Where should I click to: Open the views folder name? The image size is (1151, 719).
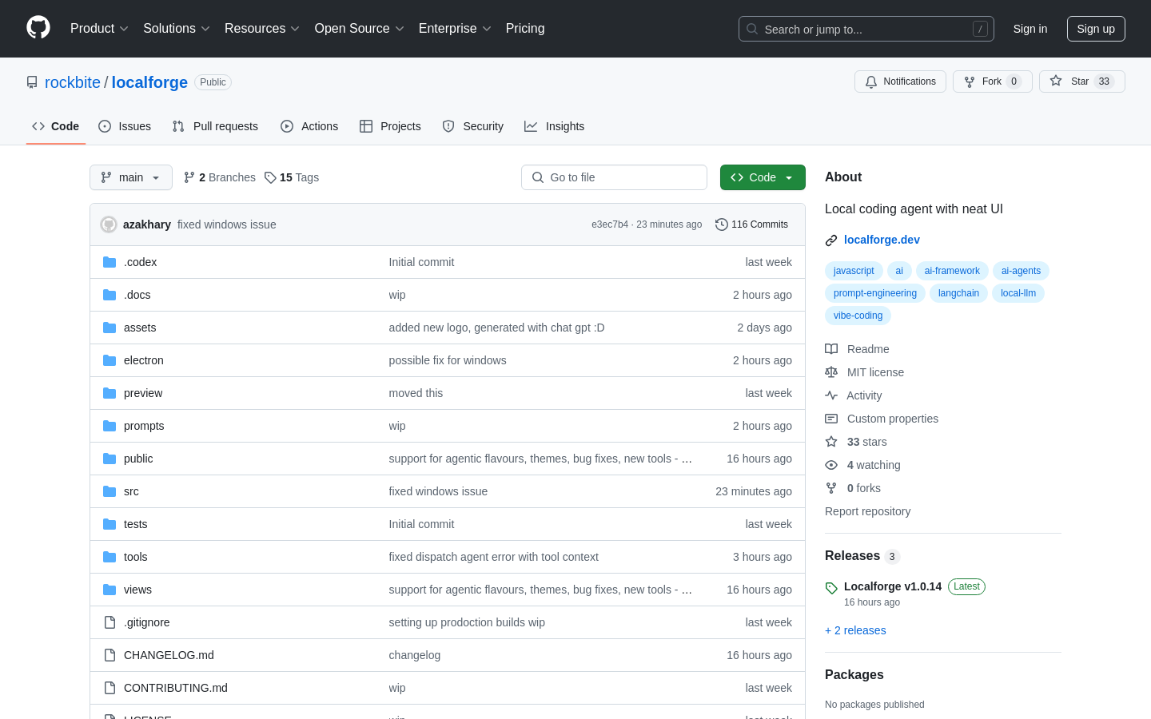coord(137,590)
